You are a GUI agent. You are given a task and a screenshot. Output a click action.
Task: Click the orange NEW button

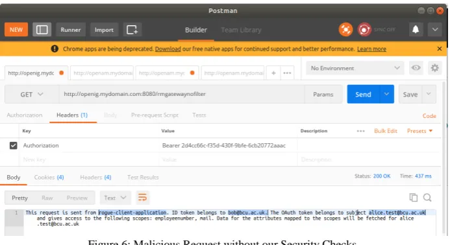pos(16,30)
